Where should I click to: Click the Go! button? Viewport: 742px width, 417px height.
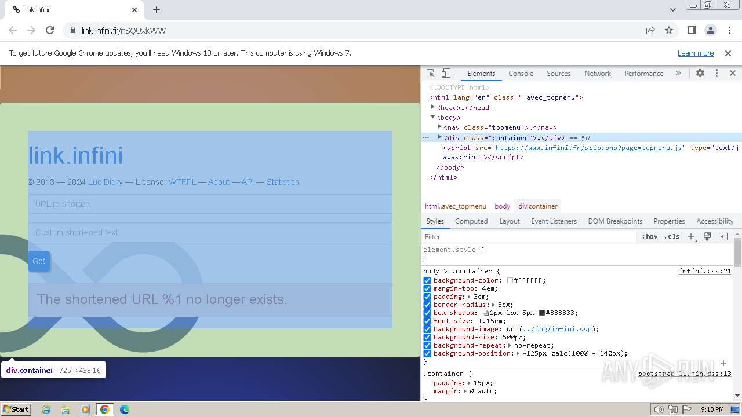click(39, 261)
